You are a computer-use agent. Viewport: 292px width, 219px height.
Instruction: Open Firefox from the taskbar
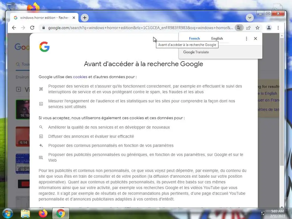[x=43, y=213]
